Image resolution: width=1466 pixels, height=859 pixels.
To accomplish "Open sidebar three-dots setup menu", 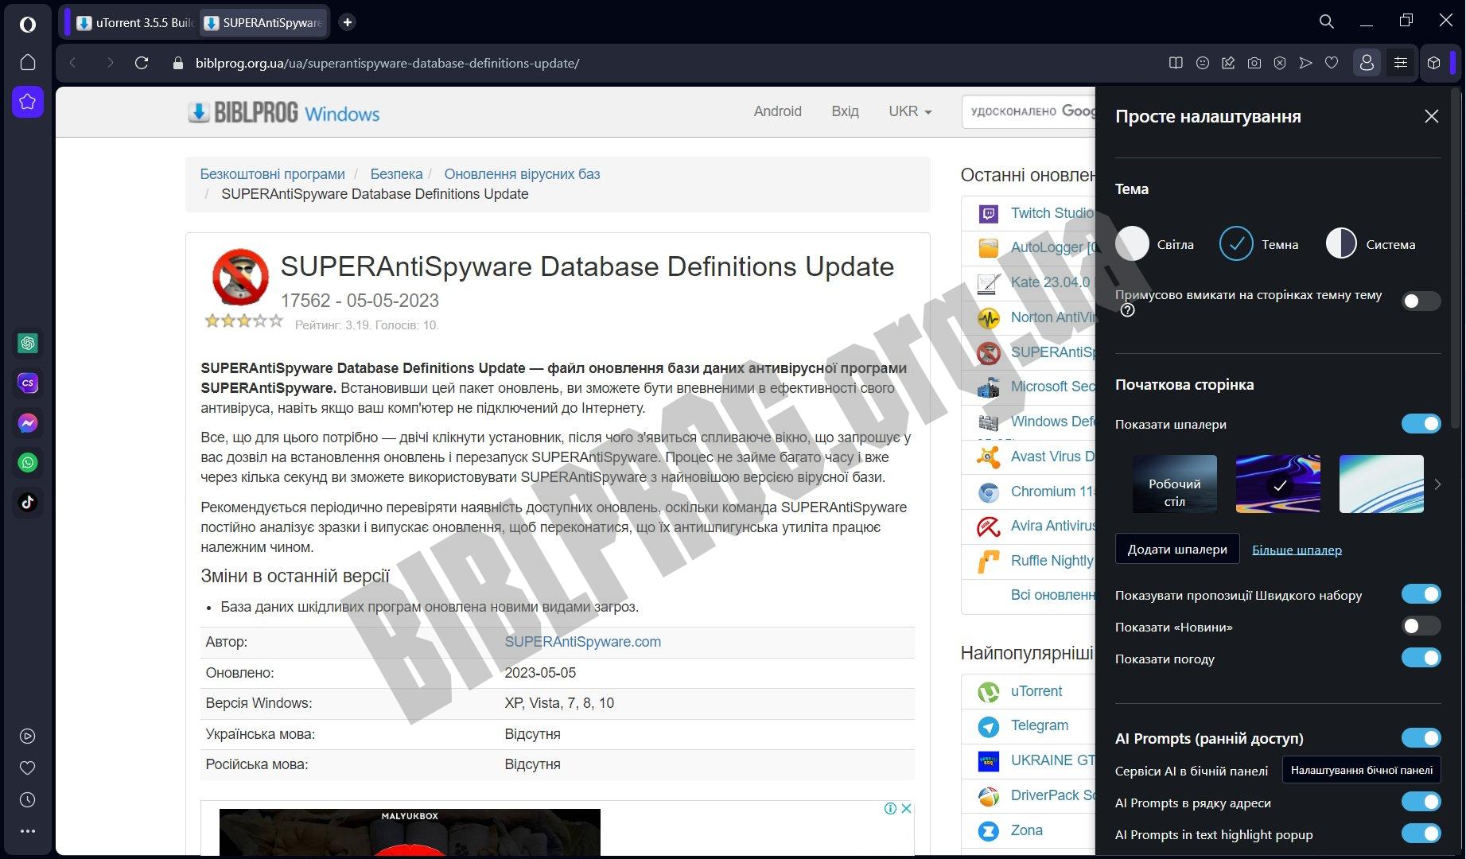I will click(x=28, y=831).
